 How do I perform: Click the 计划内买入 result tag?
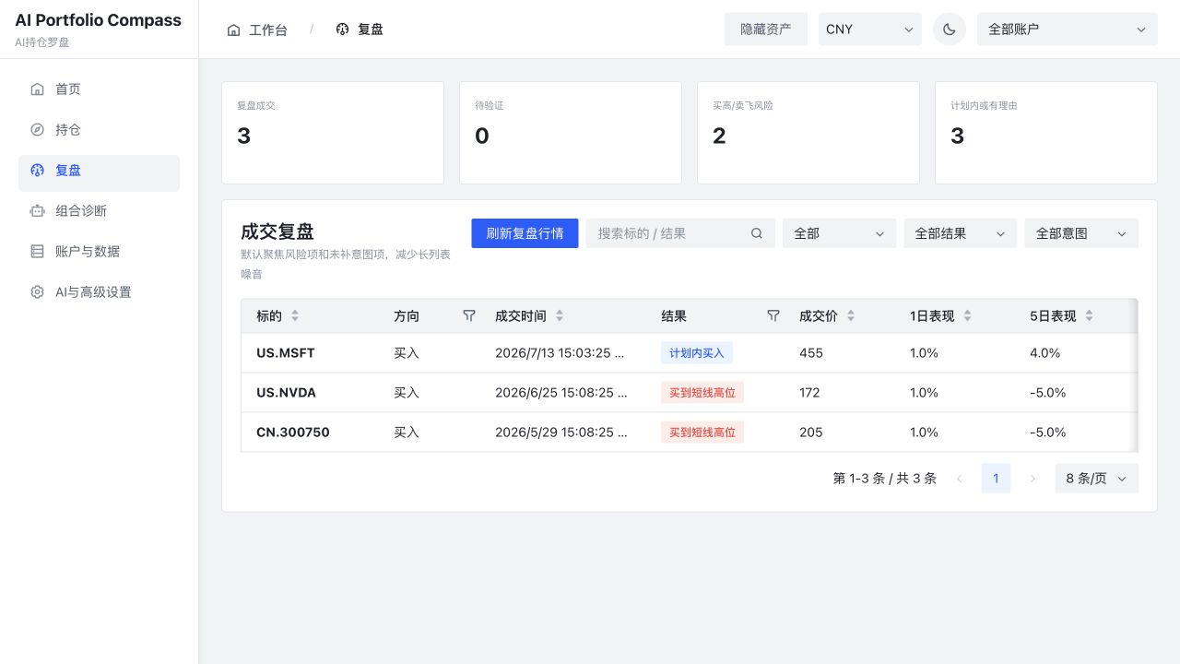click(697, 353)
